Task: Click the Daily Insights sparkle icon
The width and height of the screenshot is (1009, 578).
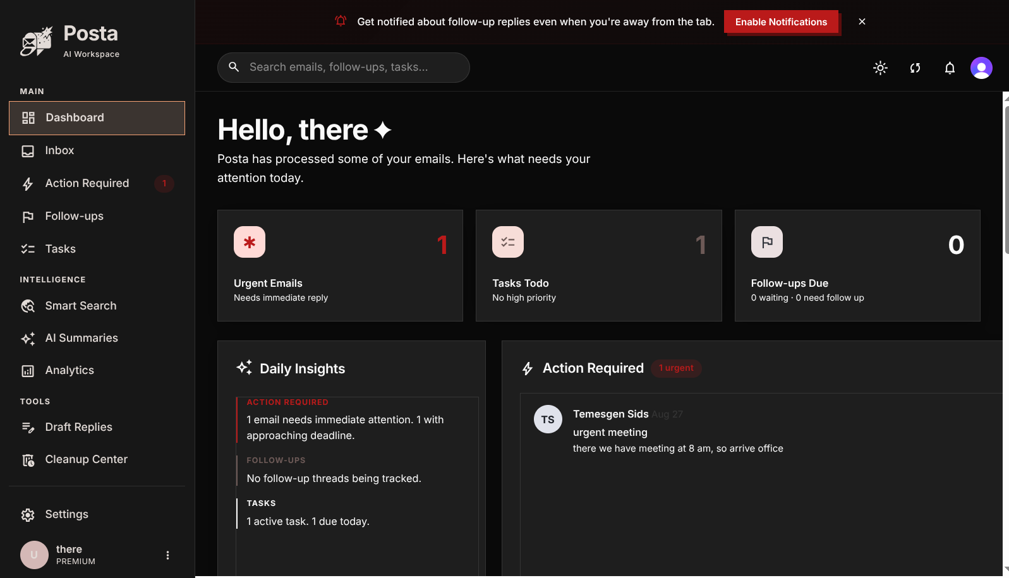Action: point(245,368)
